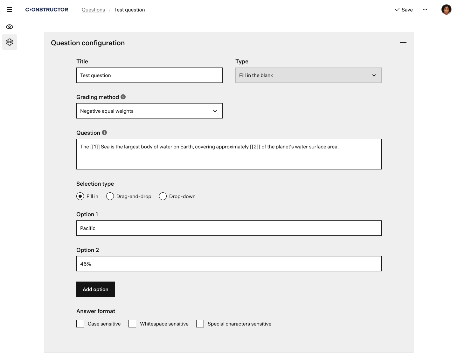Screen dimensions: 458x358
Task: Select the Drag-and-drop radio button
Action: (x=110, y=196)
